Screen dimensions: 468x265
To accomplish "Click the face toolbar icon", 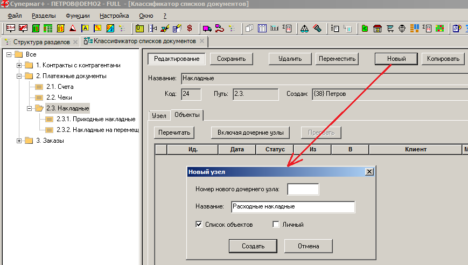I will click(402, 29).
